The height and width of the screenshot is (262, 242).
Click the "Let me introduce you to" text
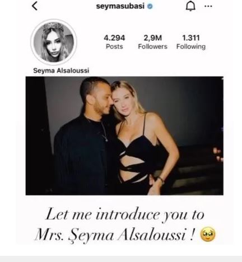point(125,214)
